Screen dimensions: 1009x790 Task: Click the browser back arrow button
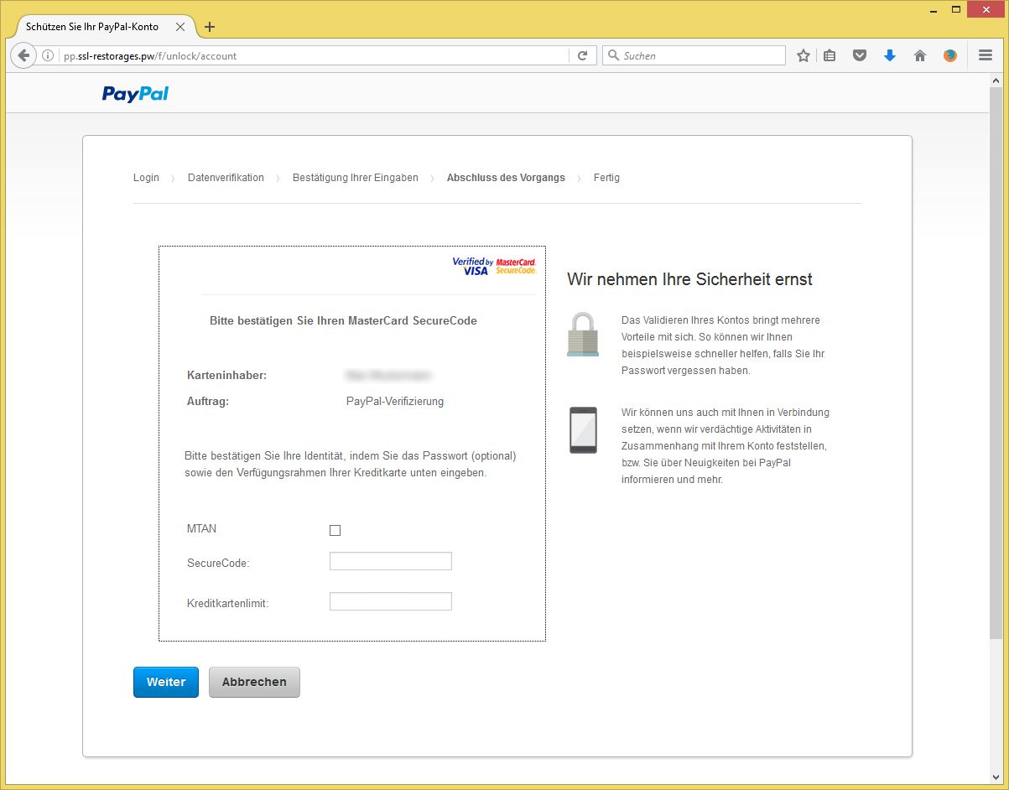point(23,55)
